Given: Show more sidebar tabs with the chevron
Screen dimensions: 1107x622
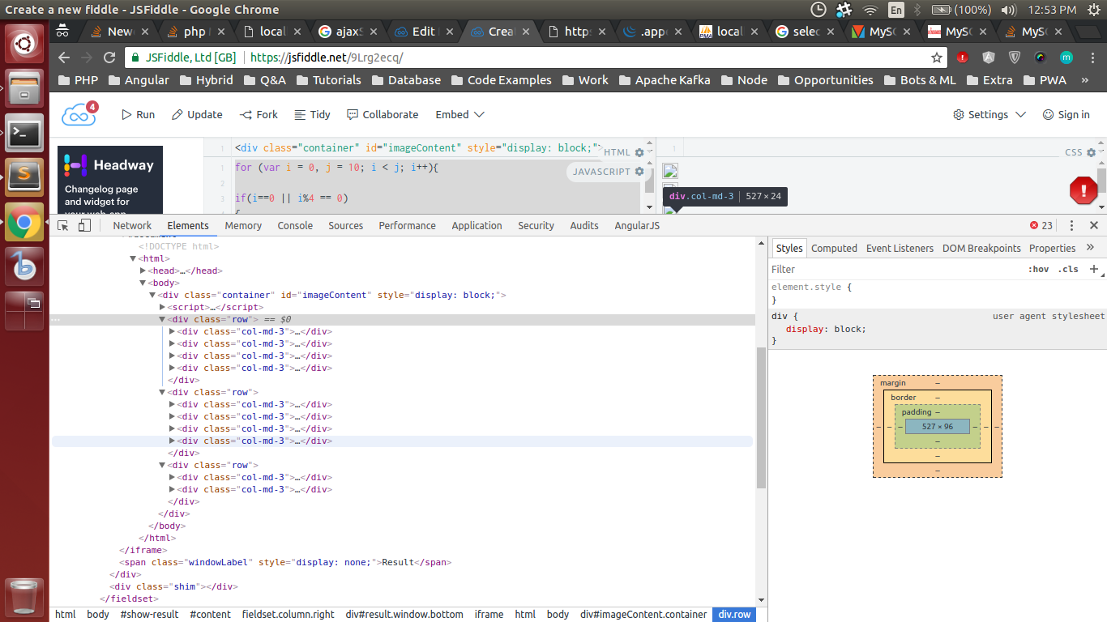Looking at the screenshot, I should (1091, 248).
